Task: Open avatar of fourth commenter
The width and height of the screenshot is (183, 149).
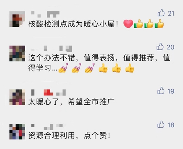Action: click(x=17, y=131)
